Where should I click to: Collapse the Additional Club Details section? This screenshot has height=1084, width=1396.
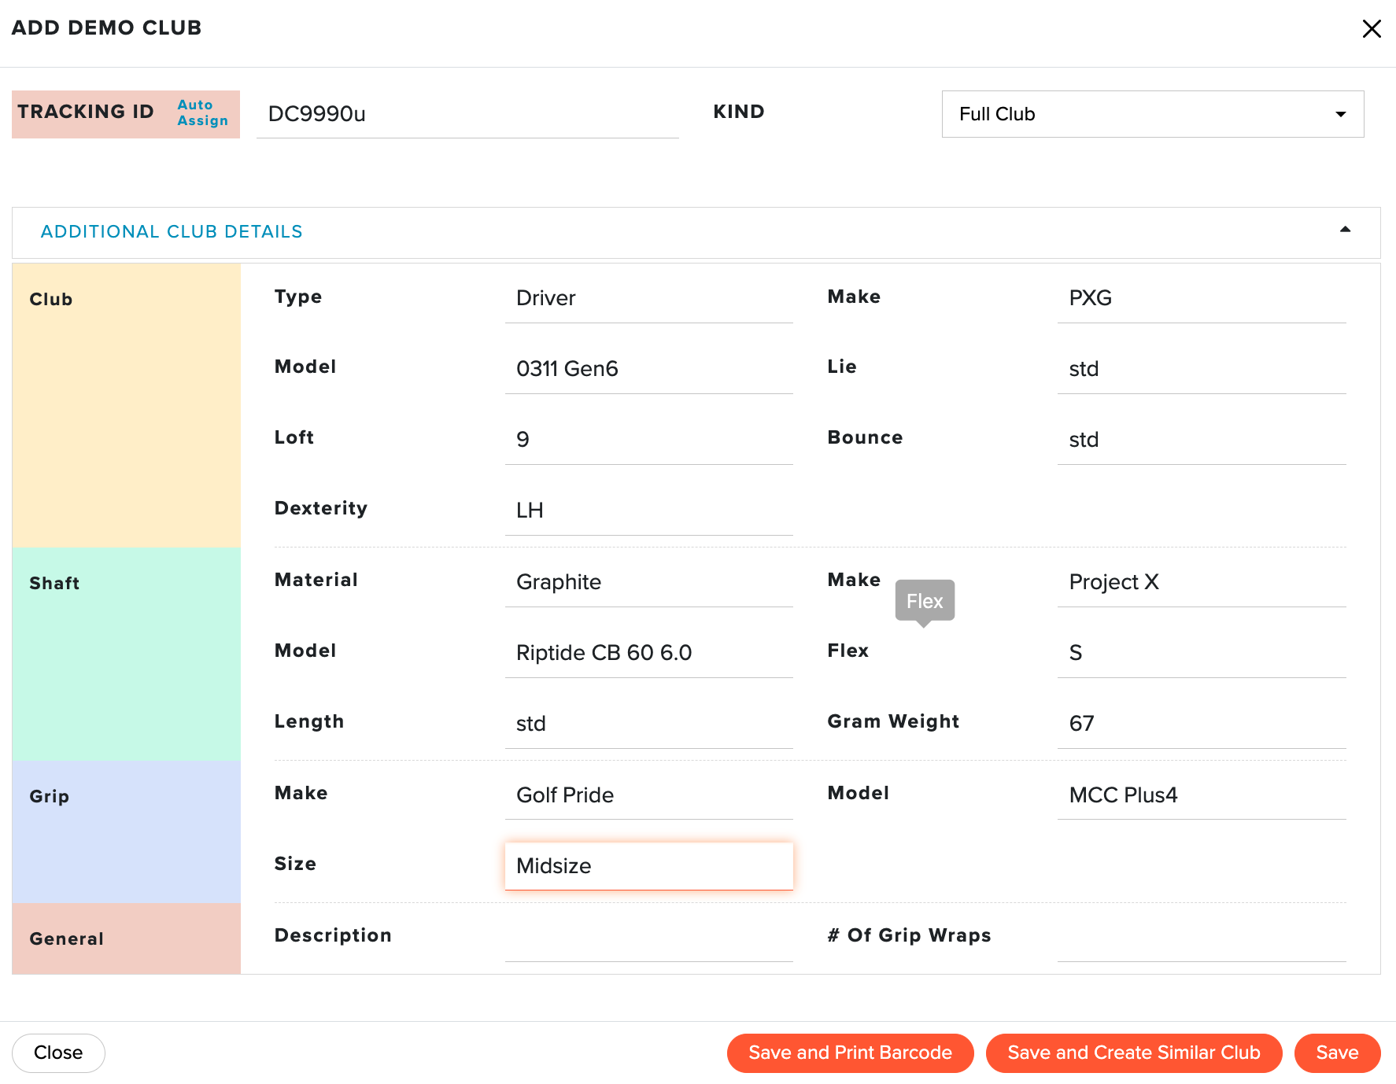[1345, 230]
